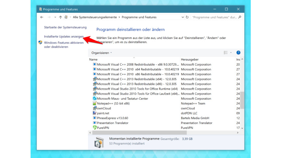Select the dotPDN LLC publisher cell
281x158 pixels.
pyautogui.click(x=189, y=113)
